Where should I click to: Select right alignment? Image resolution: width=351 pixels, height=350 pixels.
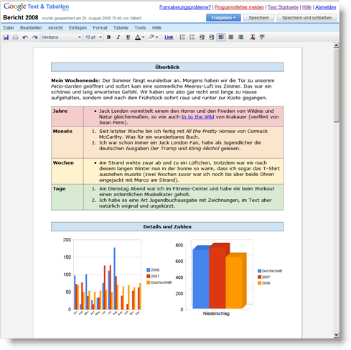click(240, 37)
